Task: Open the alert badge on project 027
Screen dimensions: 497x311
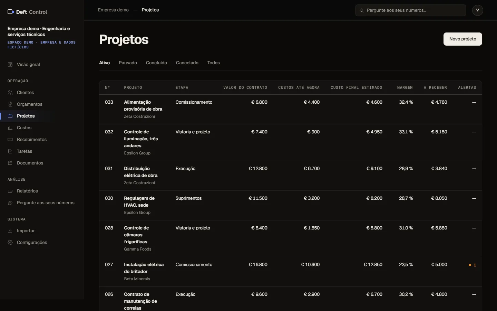Action: (x=472, y=265)
